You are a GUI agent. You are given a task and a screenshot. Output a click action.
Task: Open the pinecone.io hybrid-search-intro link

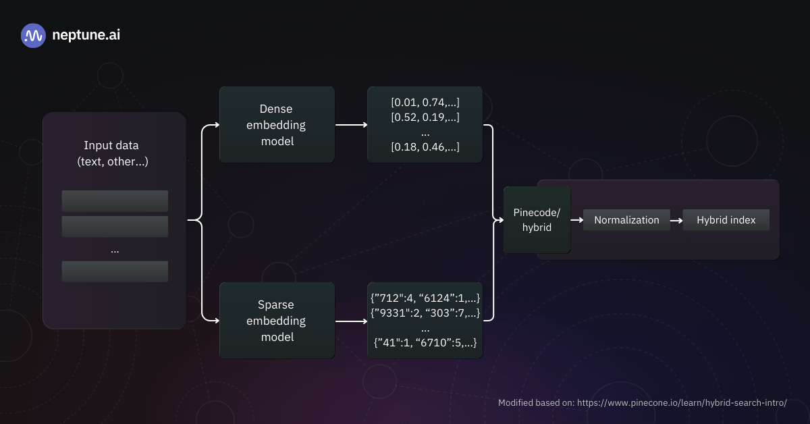682,402
